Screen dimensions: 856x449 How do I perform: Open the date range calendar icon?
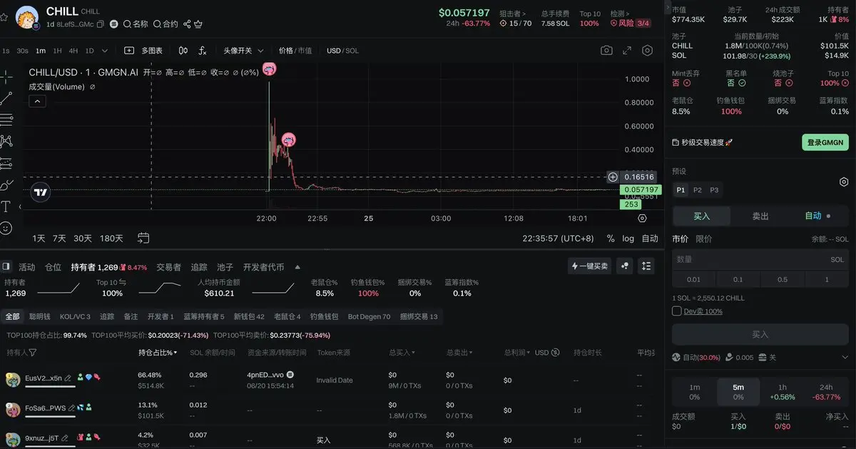pyautogui.click(x=143, y=238)
